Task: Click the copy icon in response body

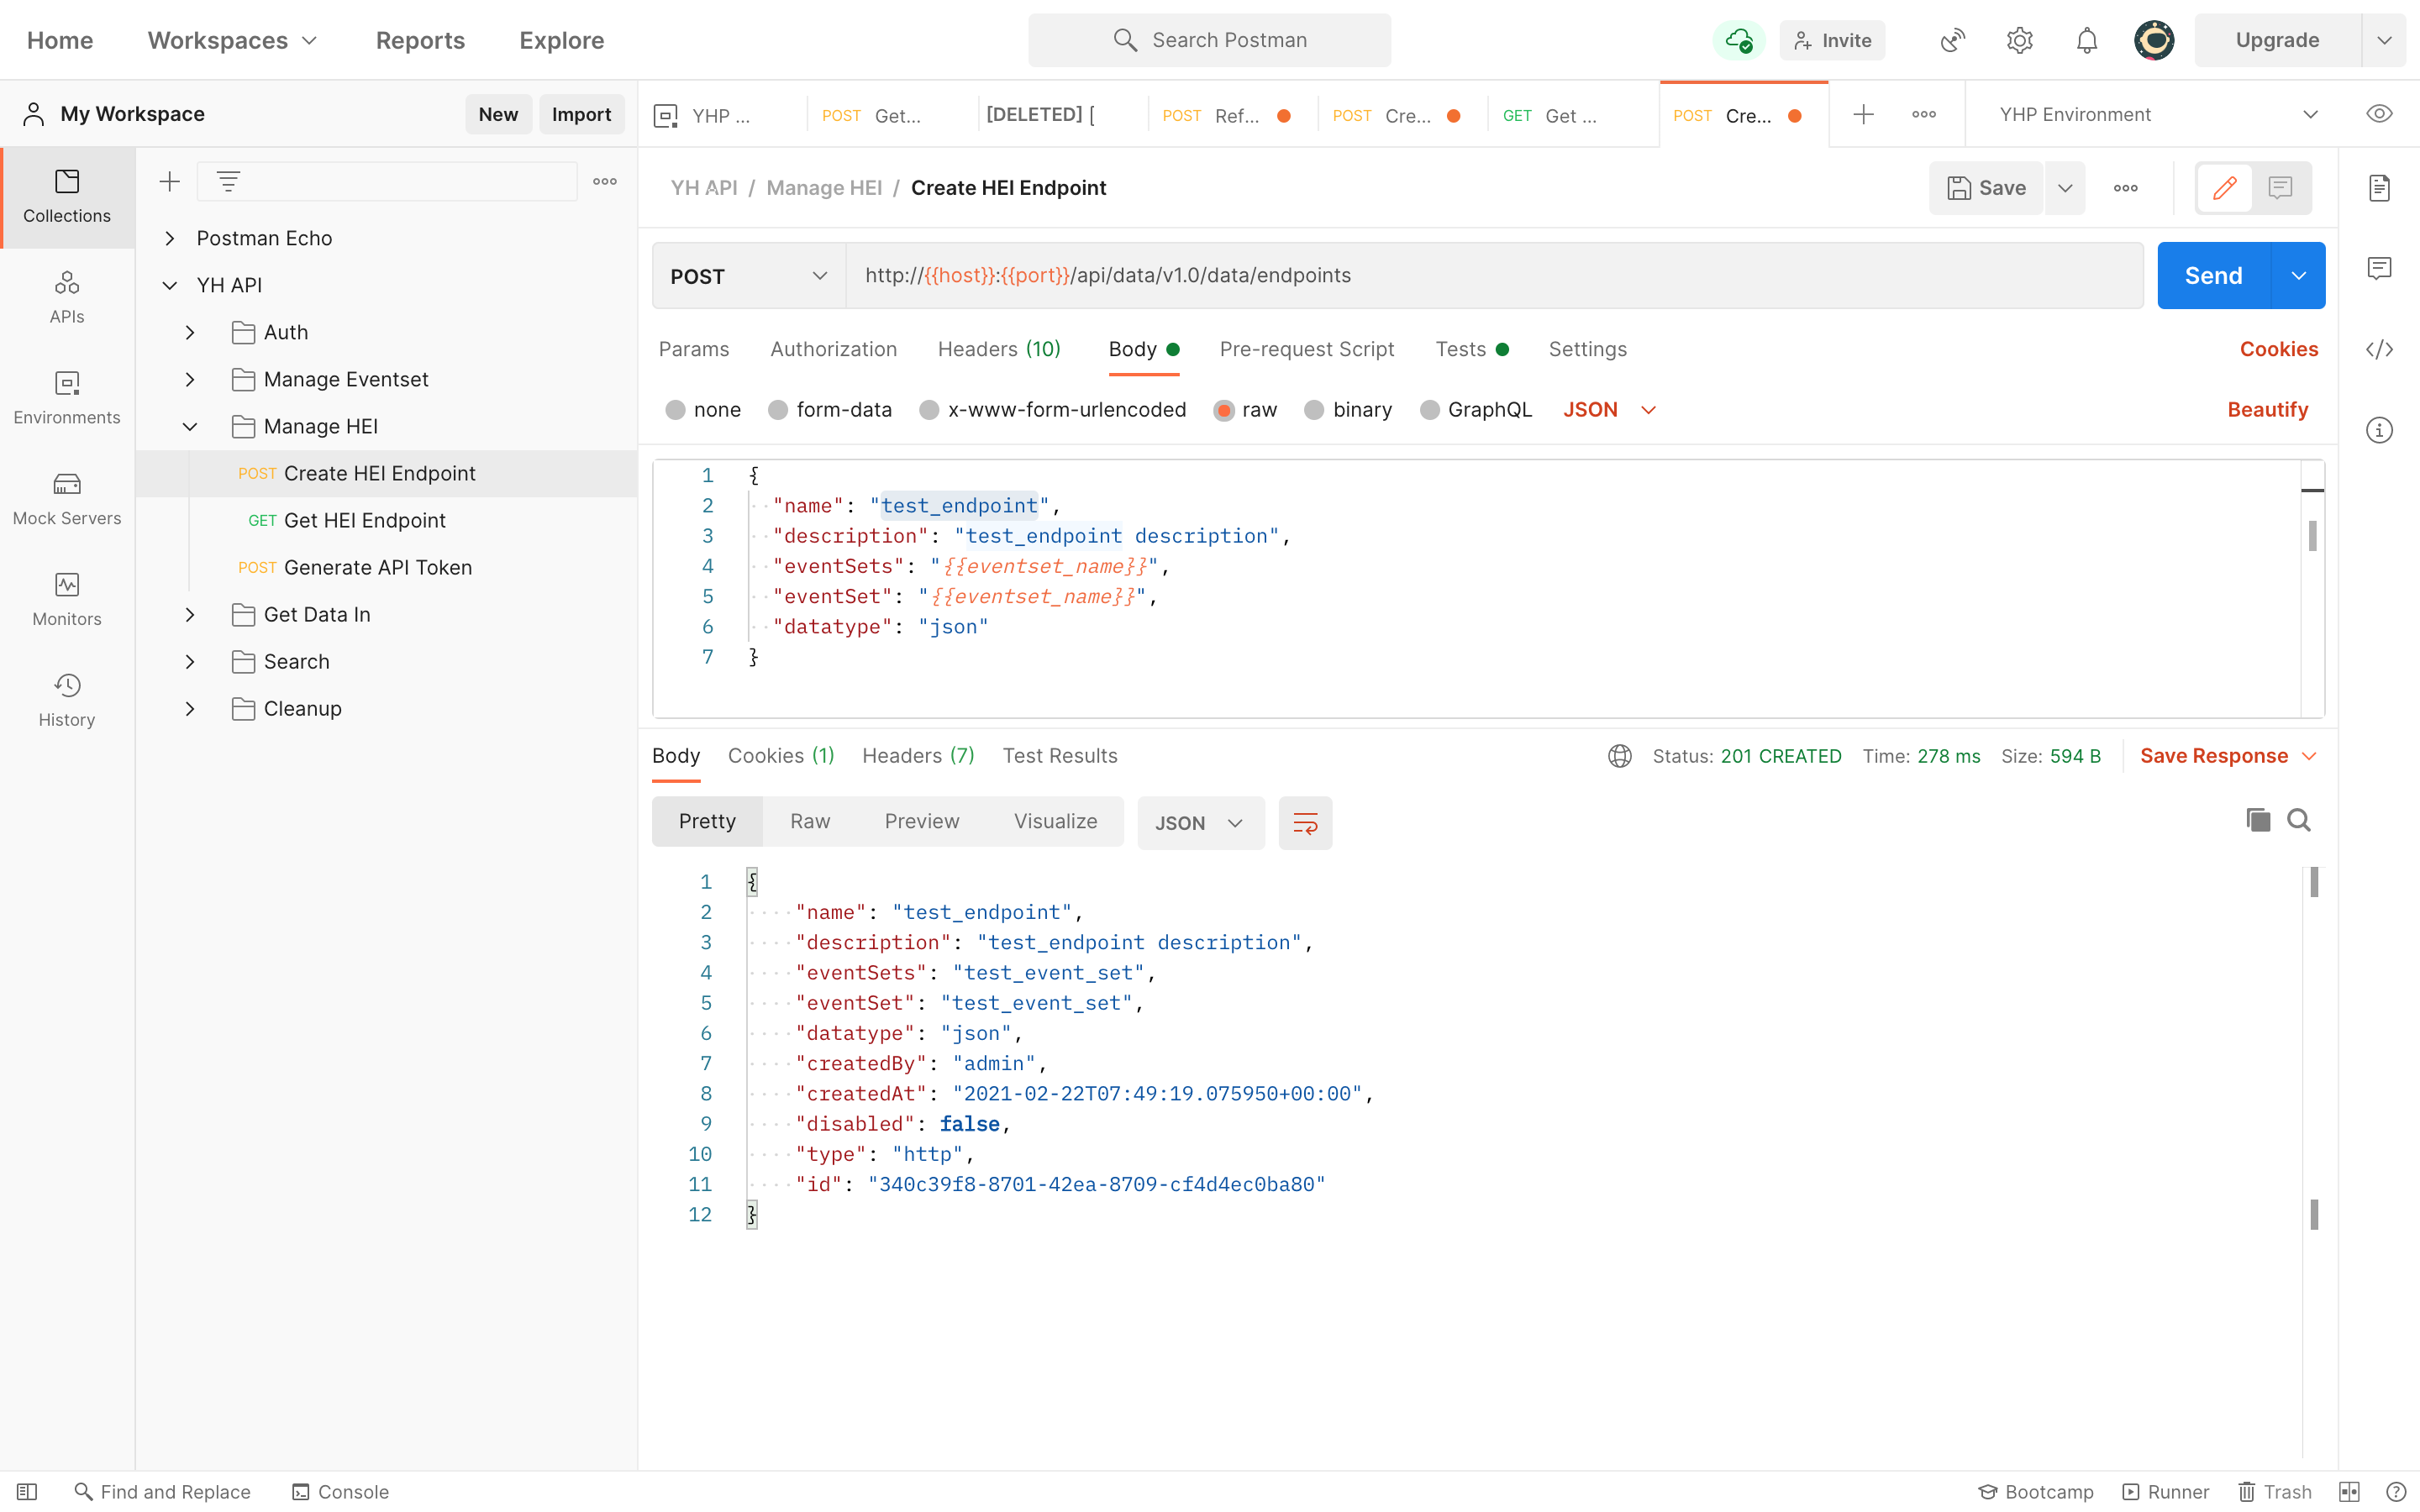Action: tap(2258, 821)
